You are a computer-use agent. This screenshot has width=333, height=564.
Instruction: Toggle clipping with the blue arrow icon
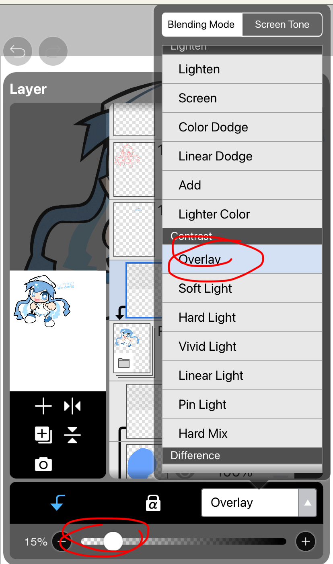coord(58,503)
